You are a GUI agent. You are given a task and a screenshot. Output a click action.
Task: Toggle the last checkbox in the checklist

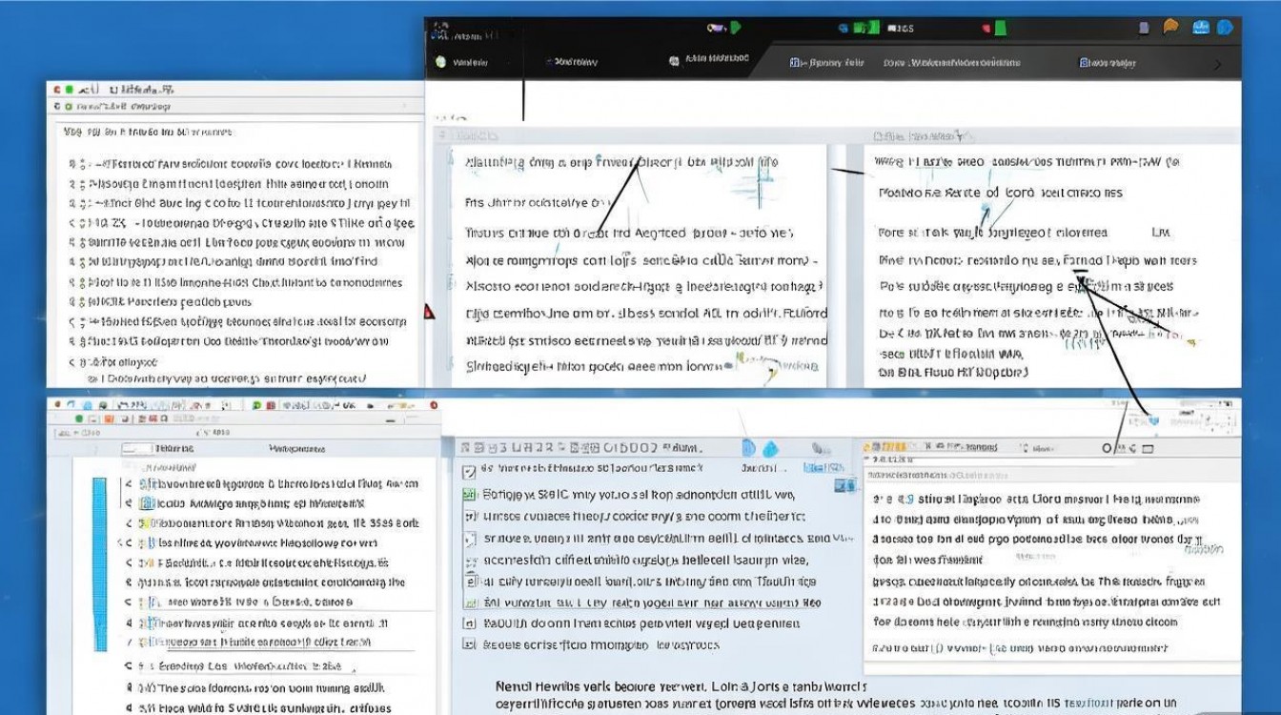click(468, 644)
